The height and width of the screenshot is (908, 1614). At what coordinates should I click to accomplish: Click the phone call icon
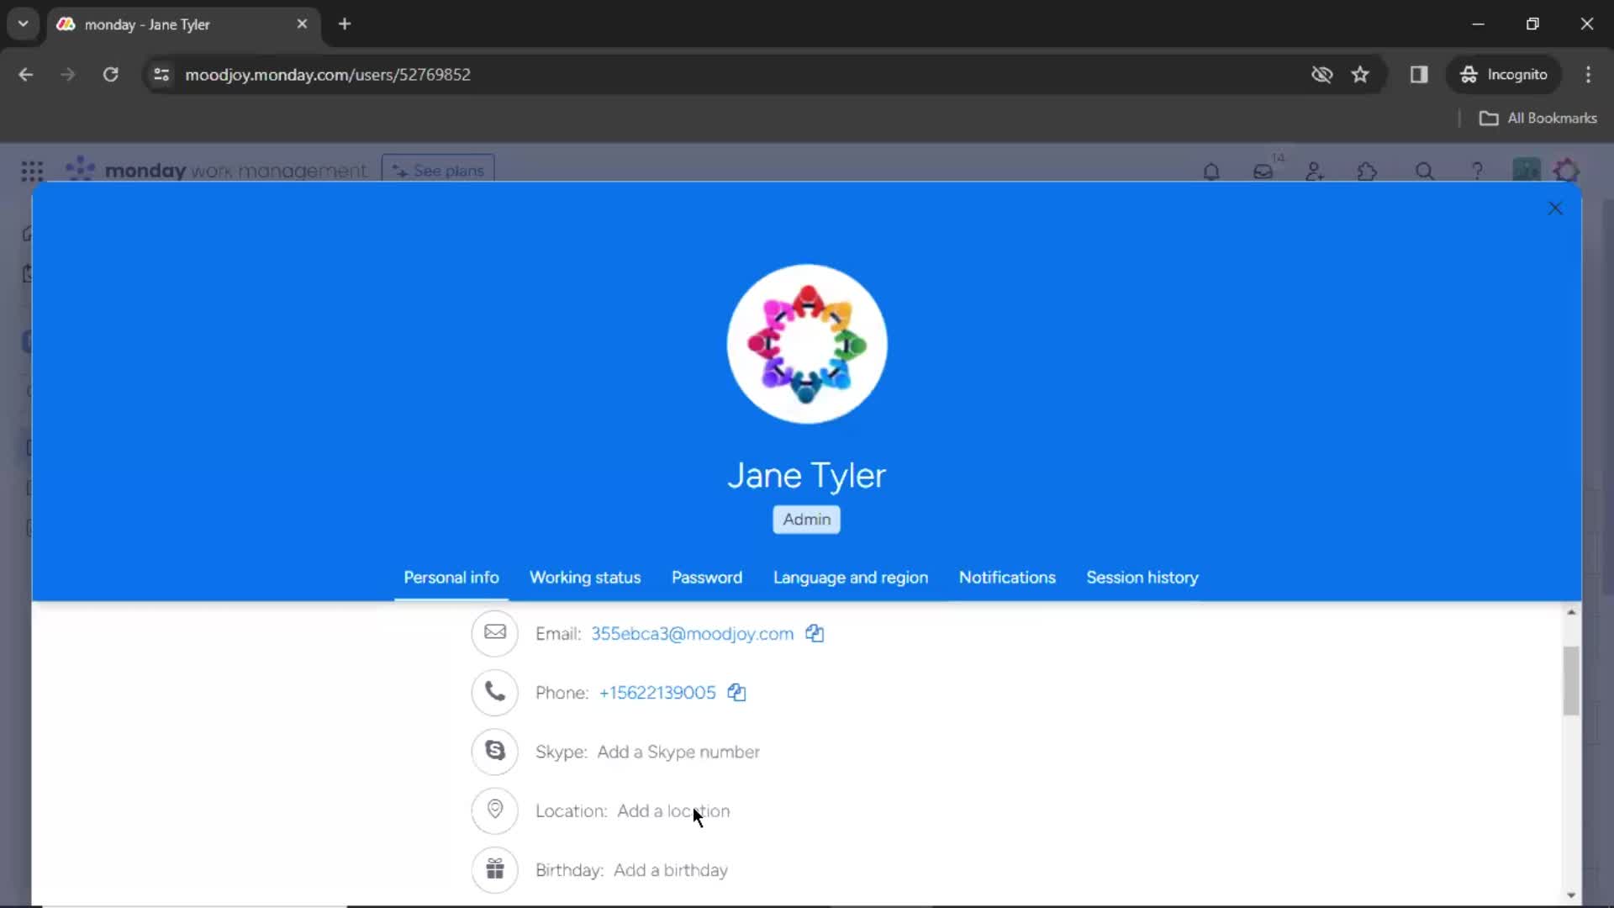pos(495,692)
